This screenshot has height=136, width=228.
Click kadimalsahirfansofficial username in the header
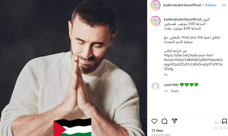(x=182, y=5)
